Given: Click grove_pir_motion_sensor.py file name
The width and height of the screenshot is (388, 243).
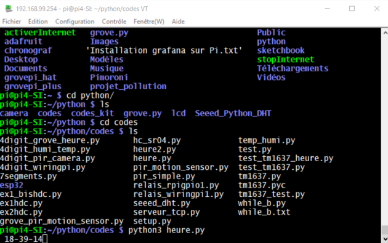Looking at the screenshot, I should coord(62,221).
